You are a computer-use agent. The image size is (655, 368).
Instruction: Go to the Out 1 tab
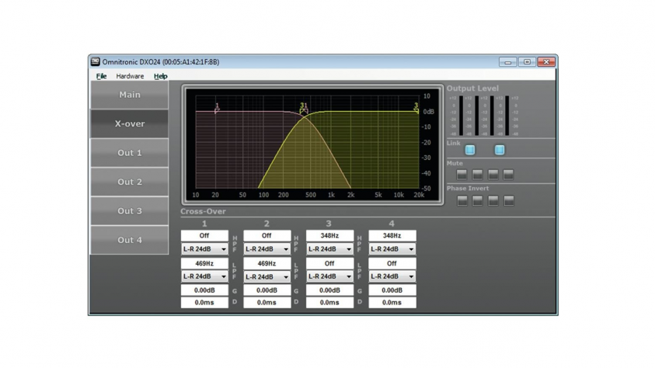pos(130,153)
